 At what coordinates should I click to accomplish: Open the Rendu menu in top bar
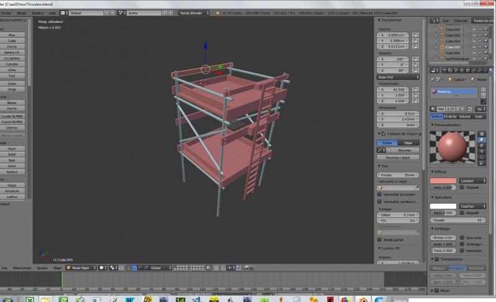click(22, 12)
